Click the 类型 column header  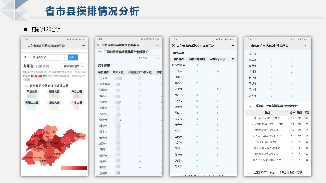pos(267,113)
